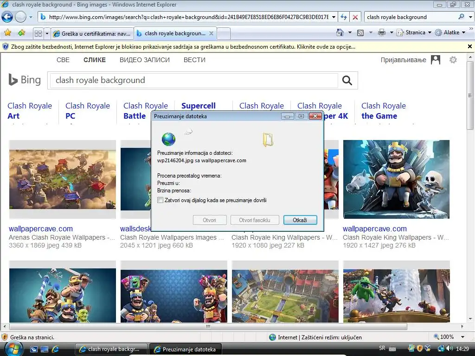
Task: Open the Stranica menu
Action: tap(414, 32)
